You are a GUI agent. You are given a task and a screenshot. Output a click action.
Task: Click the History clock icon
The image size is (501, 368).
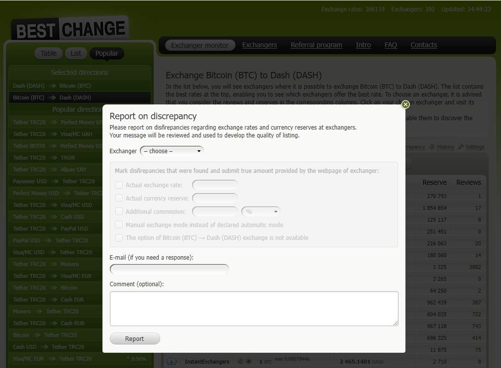tap(432, 147)
